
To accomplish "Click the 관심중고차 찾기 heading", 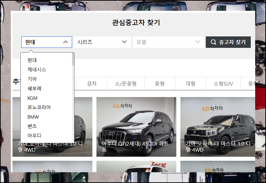I will coord(136,23).
